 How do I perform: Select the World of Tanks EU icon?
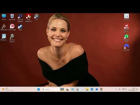point(12,38)
